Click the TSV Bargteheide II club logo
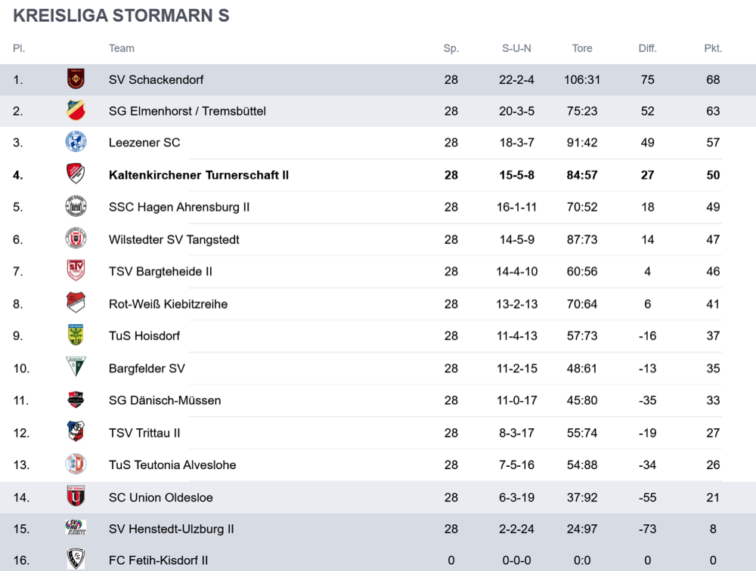 click(x=76, y=270)
